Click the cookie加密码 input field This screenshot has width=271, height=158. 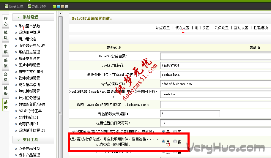coord(215,65)
